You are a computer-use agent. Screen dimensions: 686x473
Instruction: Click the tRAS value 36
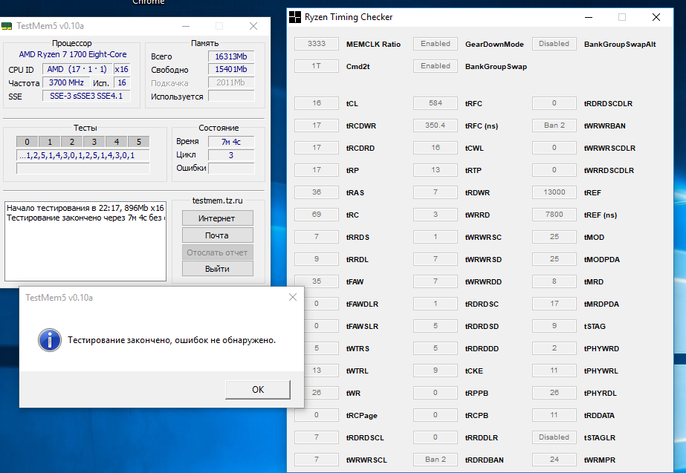[317, 192]
